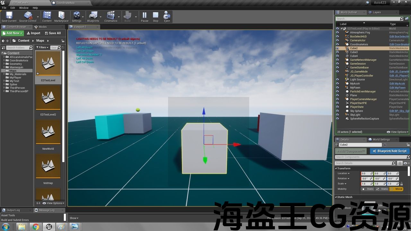Viewport: 411px width, 231px height.
Task: Open the Settings toolbar icon
Action: coord(76,17)
